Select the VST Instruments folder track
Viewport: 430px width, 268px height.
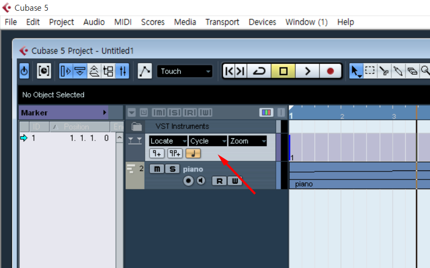tap(210, 126)
